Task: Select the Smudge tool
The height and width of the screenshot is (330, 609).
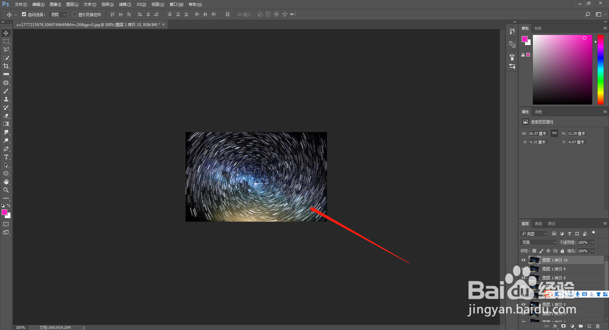Action: point(6,132)
